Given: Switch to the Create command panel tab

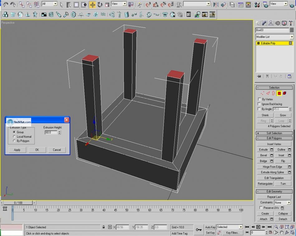Looking at the screenshot, I should 257,23.
